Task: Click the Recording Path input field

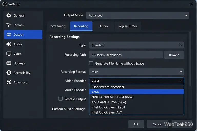Action: [126, 55]
